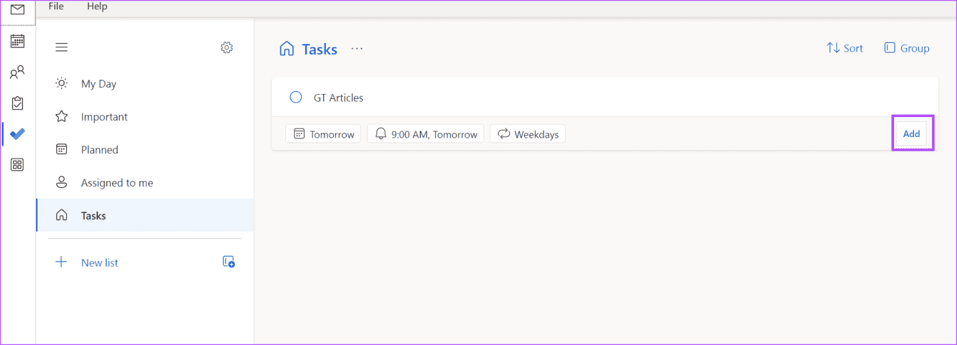Open the People contacts icon

pos(17,72)
